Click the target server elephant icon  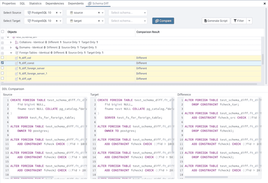coord(29,21)
